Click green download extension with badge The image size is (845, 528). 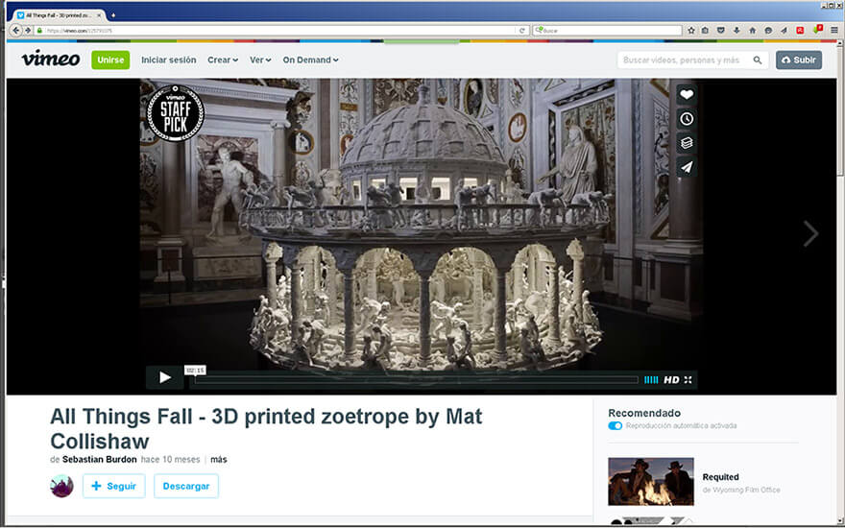tap(817, 29)
